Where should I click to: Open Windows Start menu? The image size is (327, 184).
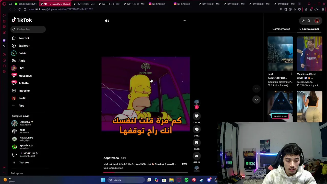coord(103,180)
